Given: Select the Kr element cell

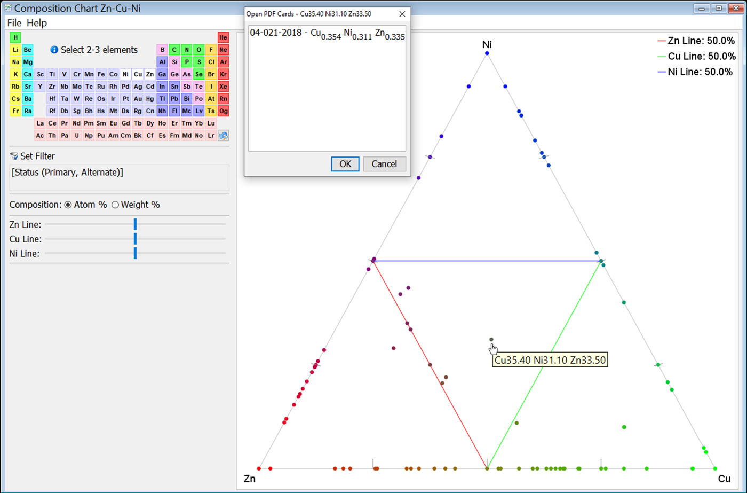Looking at the screenshot, I should tap(224, 74).
